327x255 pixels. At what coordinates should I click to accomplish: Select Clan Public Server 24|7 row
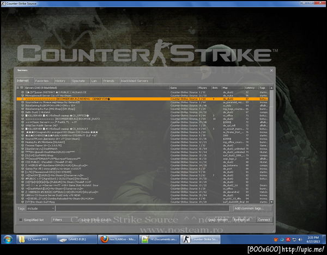[143, 126]
